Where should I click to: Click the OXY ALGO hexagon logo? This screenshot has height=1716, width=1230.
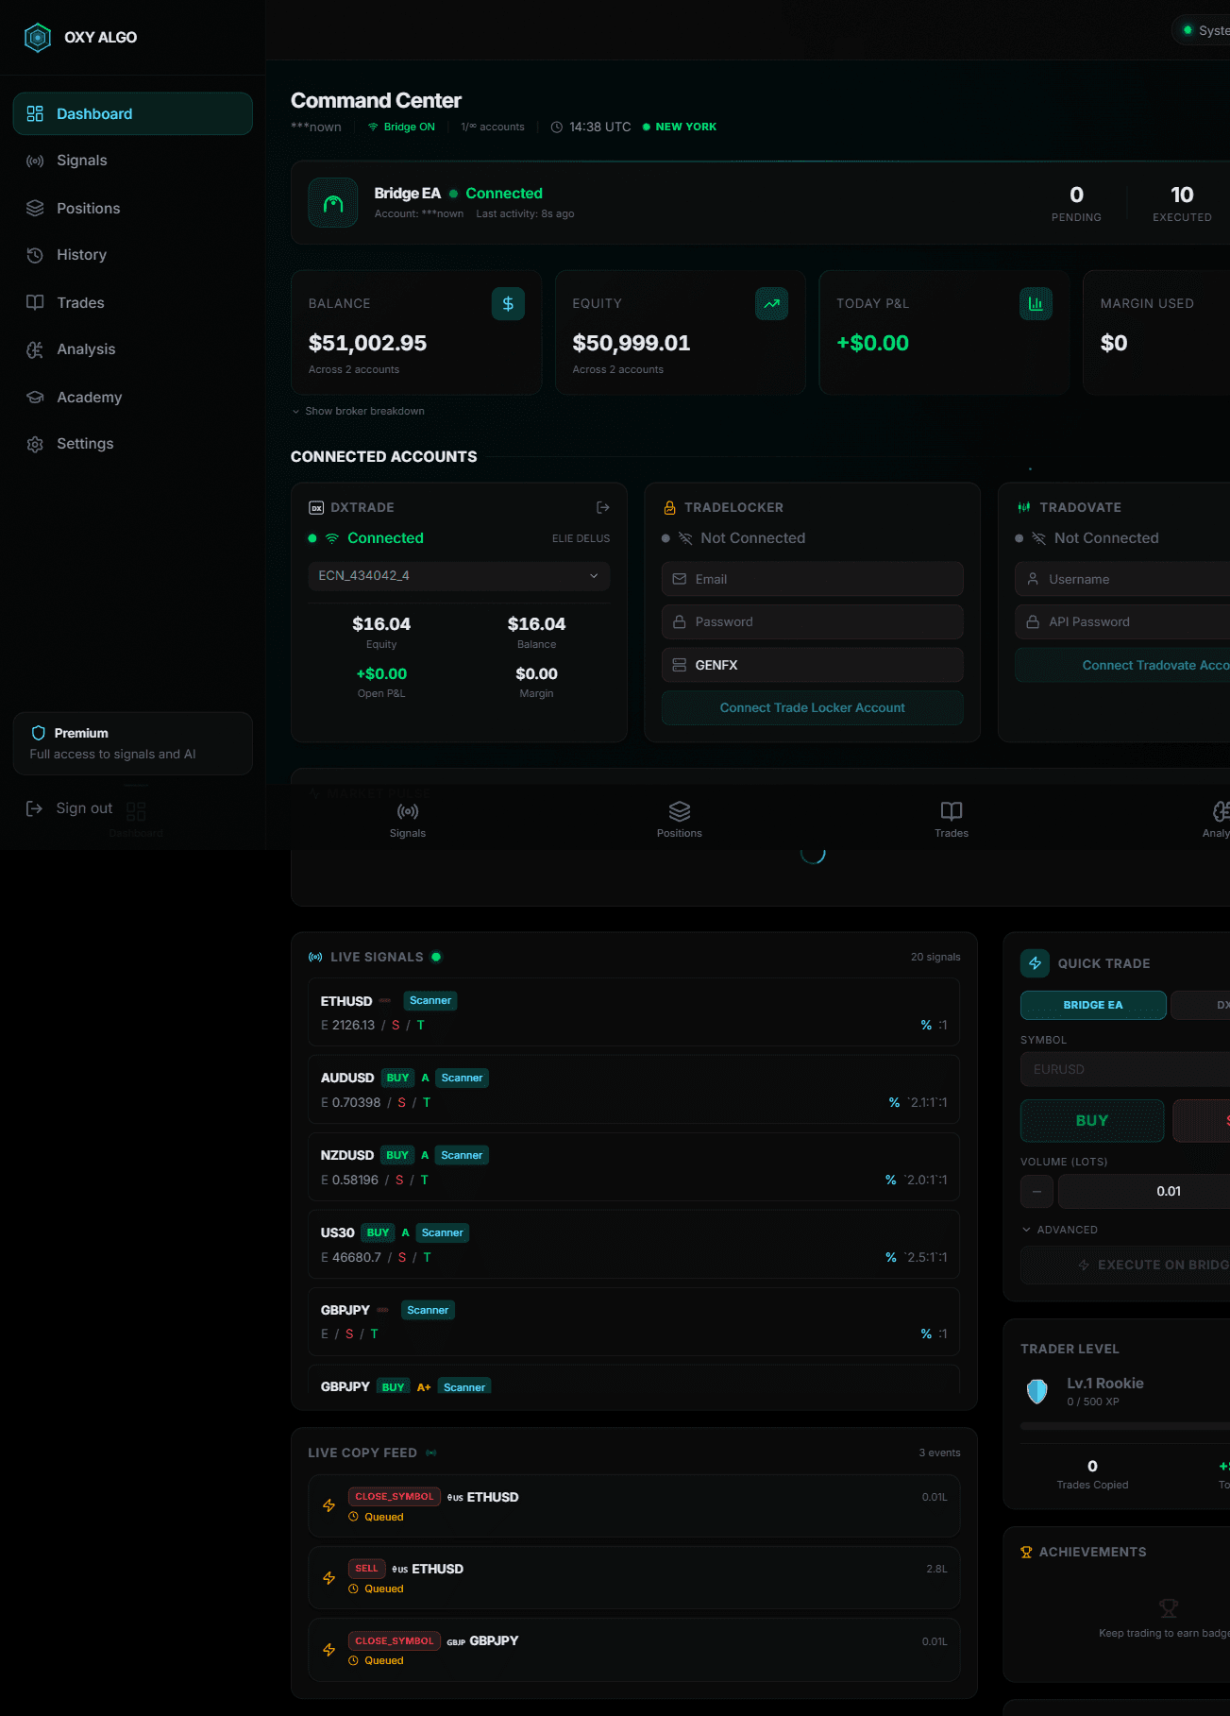(x=38, y=38)
